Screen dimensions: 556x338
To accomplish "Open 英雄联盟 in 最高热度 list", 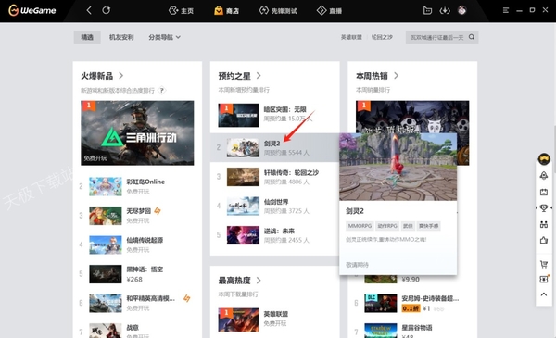I will [275, 319].
